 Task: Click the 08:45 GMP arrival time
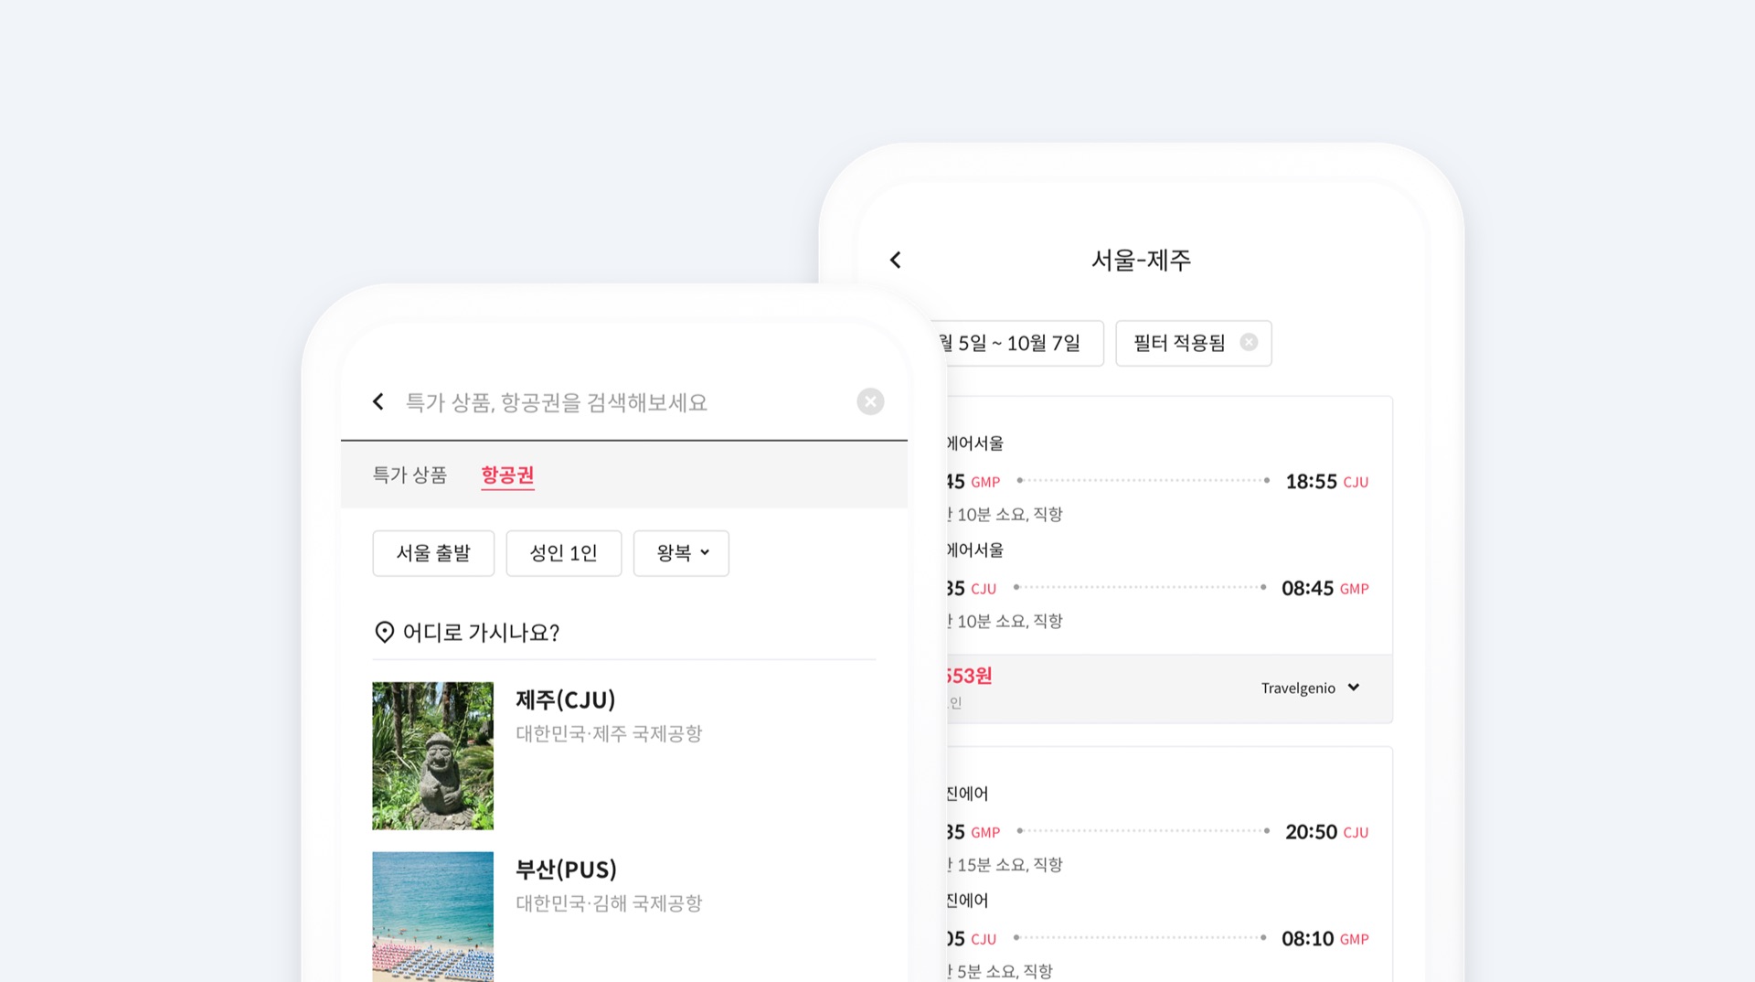(1325, 589)
